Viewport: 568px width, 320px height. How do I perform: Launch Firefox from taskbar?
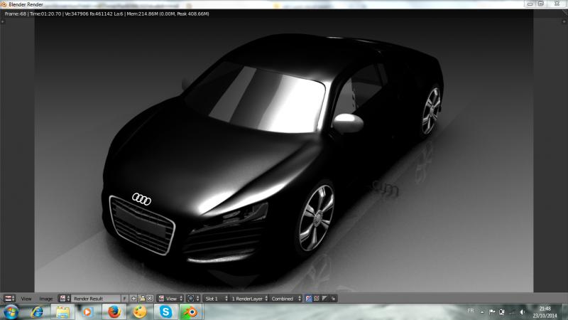click(x=114, y=312)
